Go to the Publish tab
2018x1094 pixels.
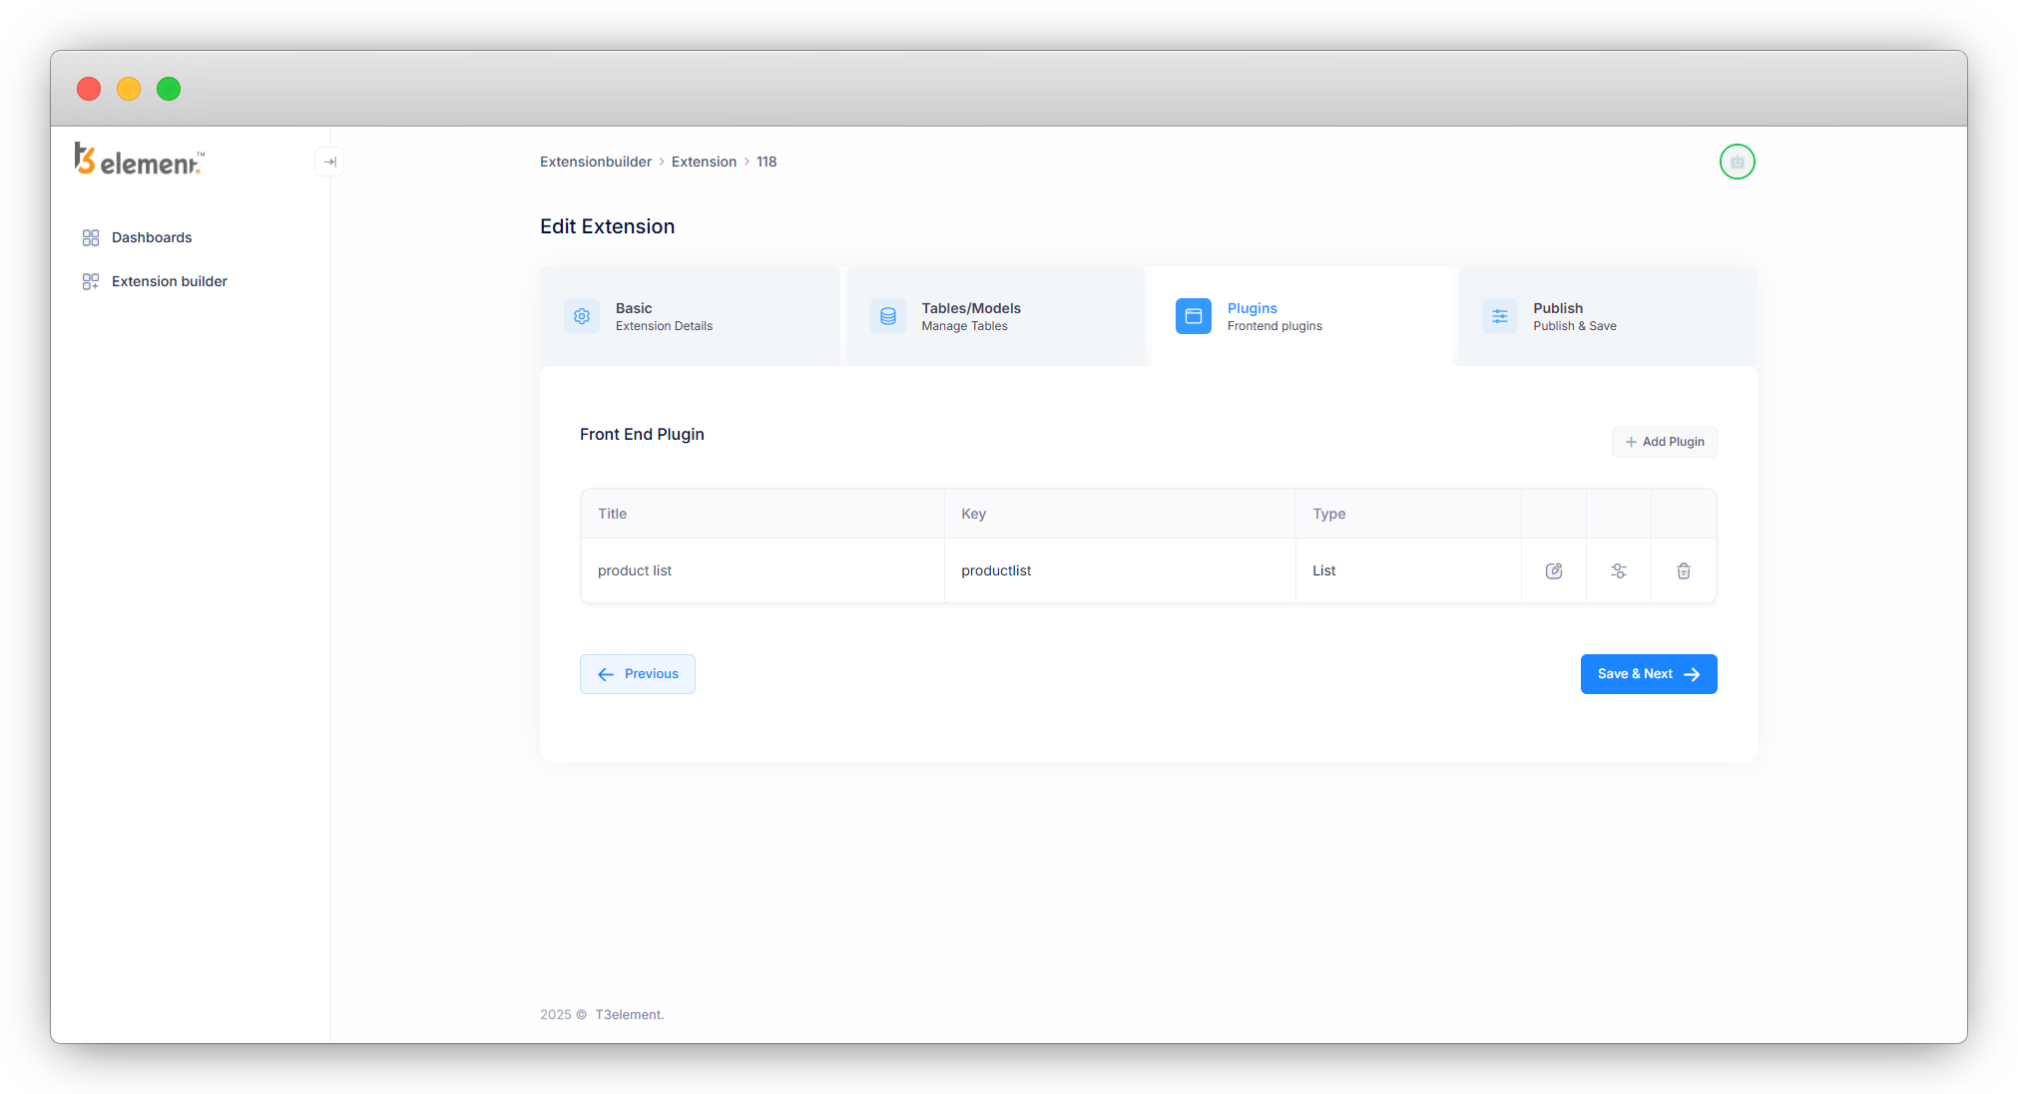click(x=1608, y=316)
